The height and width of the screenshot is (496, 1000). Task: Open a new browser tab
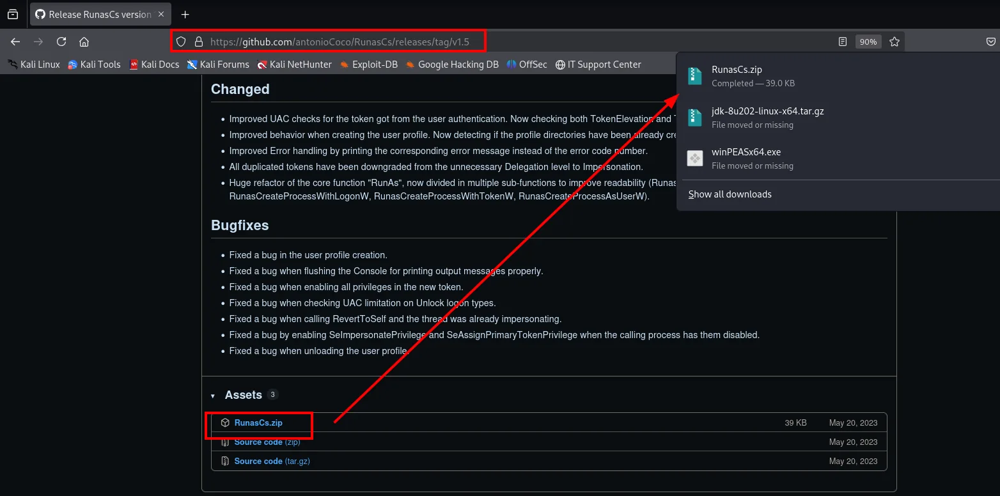tap(185, 14)
